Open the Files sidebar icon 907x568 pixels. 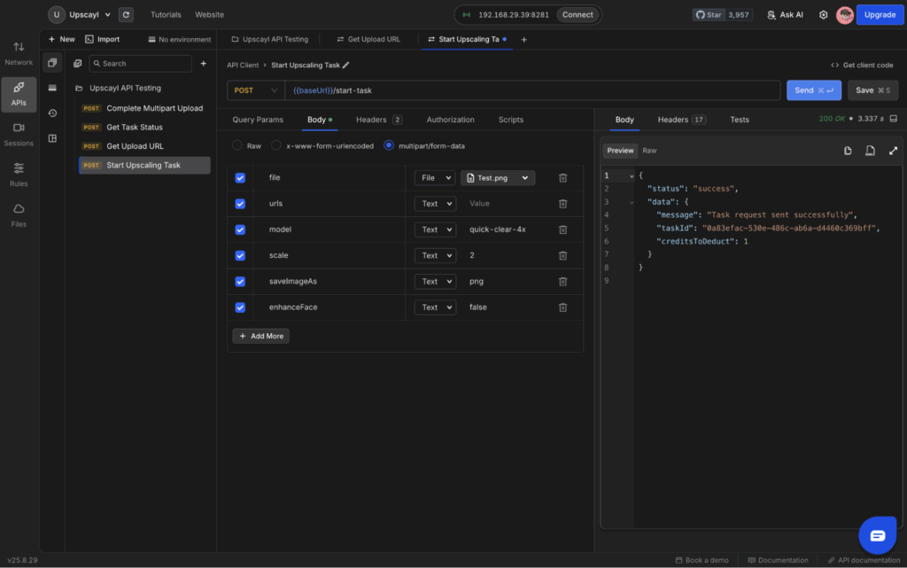pos(19,214)
